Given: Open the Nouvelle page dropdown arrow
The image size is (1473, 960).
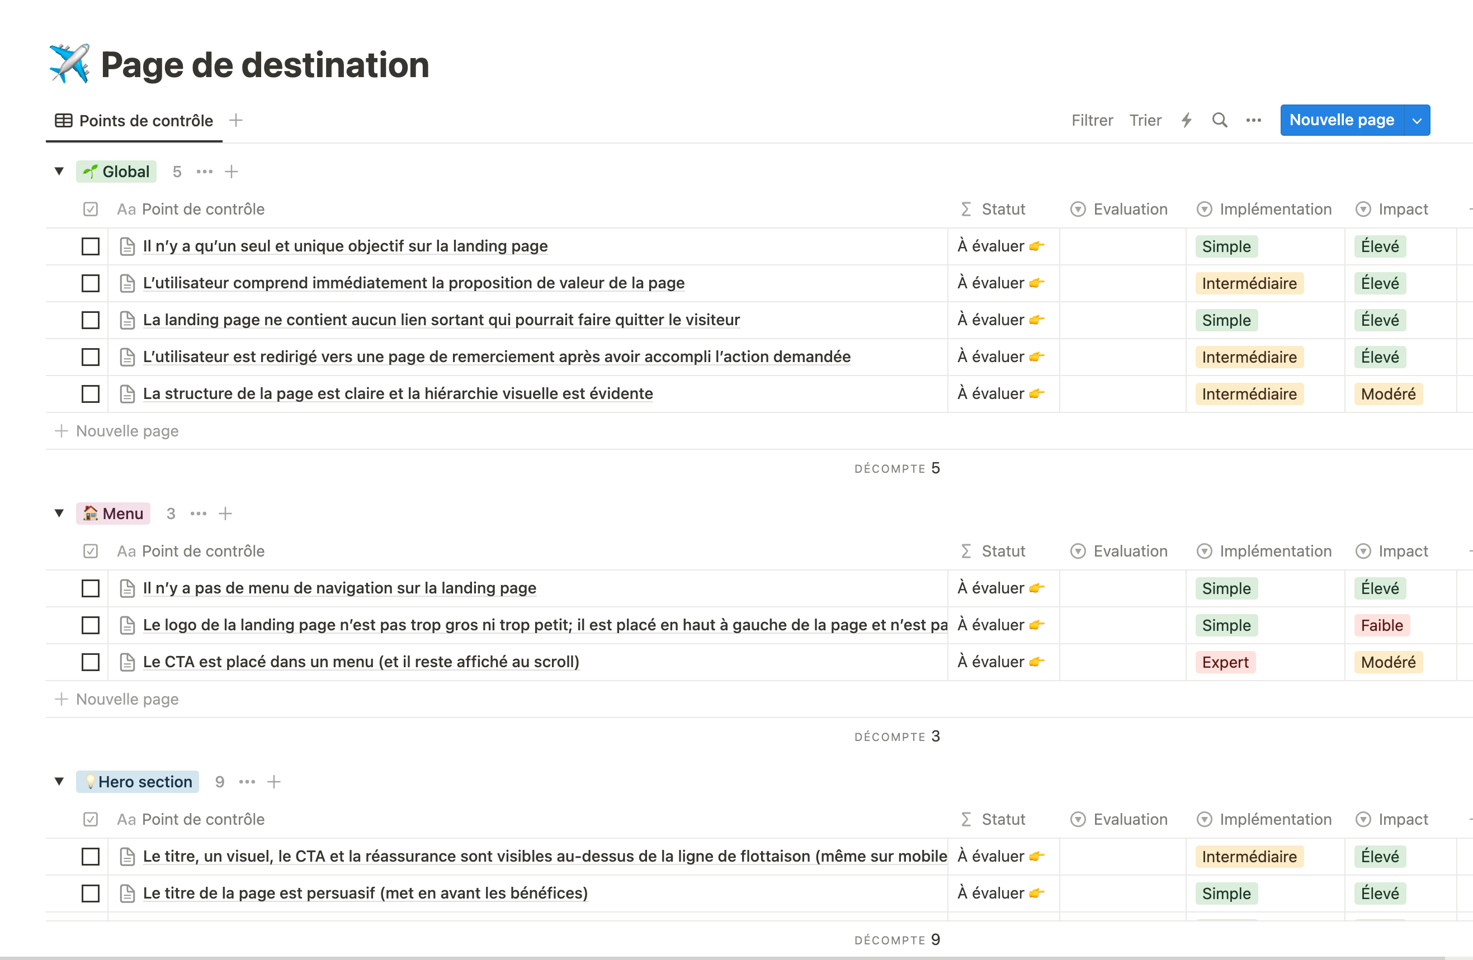Looking at the screenshot, I should coord(1417,120).
